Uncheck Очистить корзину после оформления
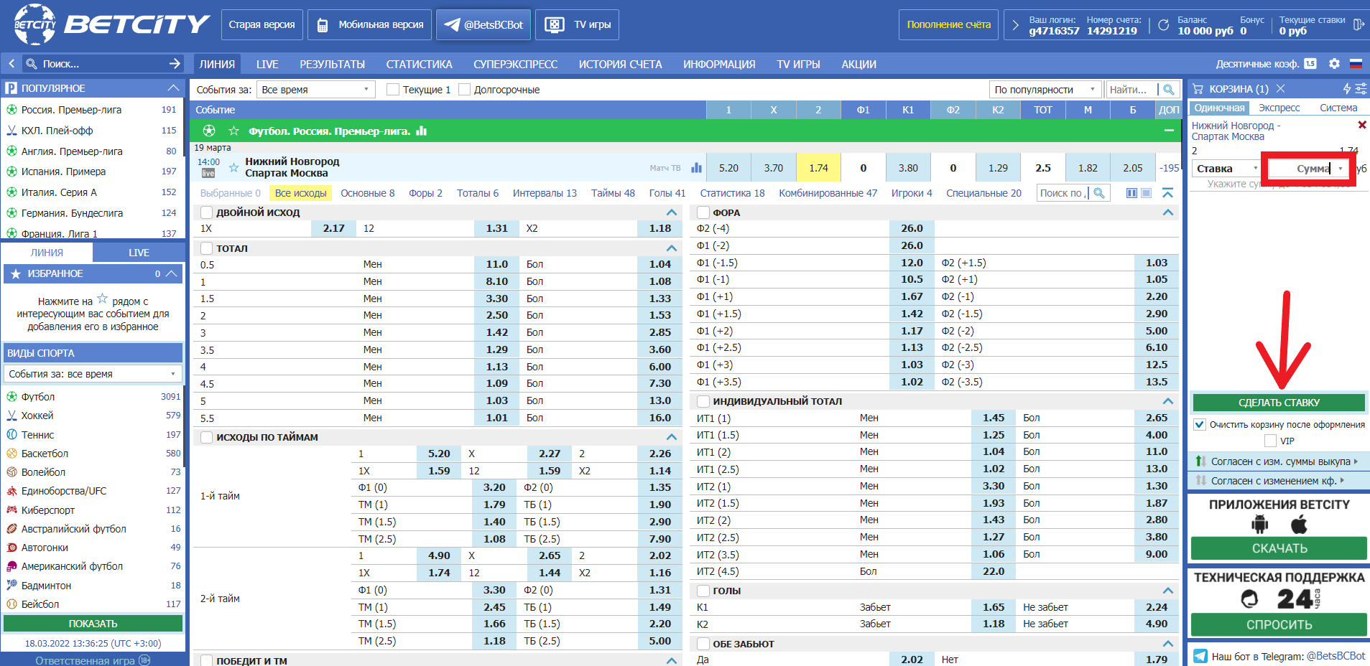This screenshot has height=666, width=1370. pos(1199,424)
